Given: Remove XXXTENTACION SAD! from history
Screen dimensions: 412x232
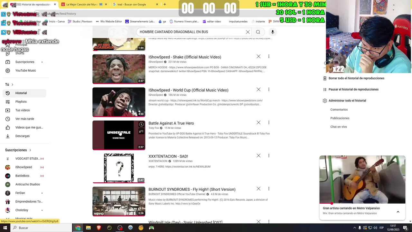Looking at the screenshot, I should pos(258,156).
